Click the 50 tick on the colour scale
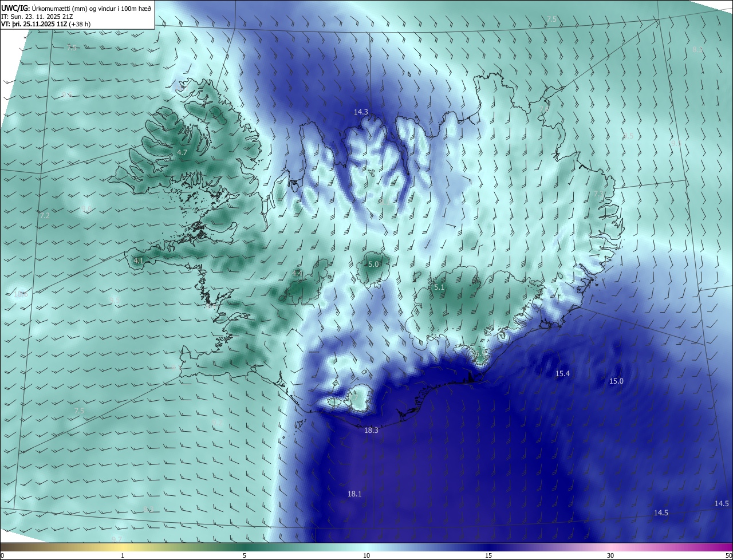Viewport: 733px width, 560px height. (x=728, y=555)
